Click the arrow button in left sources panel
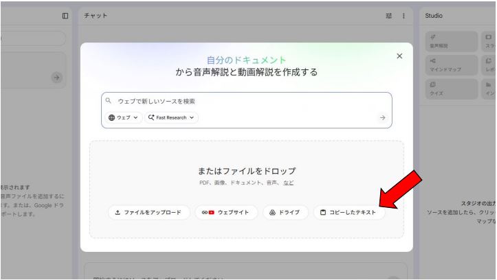Screen dimensions: 497x280 57,78
